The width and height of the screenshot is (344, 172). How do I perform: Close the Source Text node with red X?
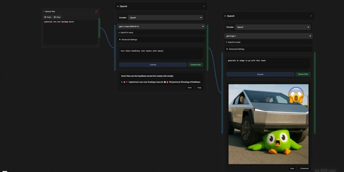tap(96, 11)
